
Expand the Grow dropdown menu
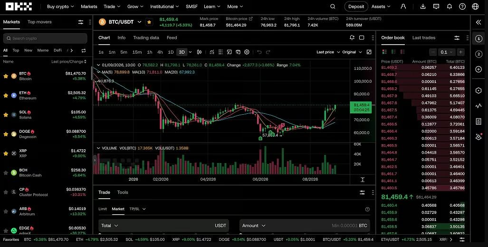135,7
